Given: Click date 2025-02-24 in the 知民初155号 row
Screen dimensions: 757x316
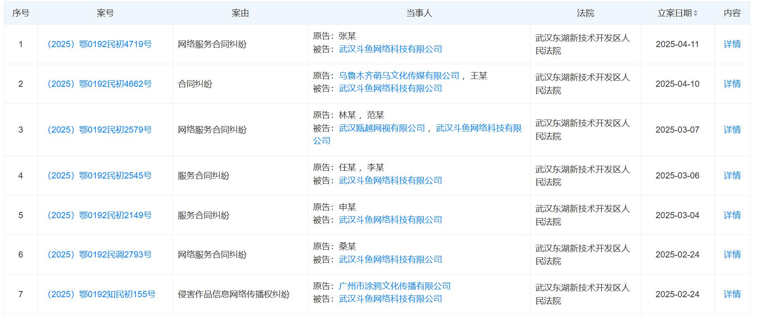Looking at the screenshot, I should (x=677, y=294).
